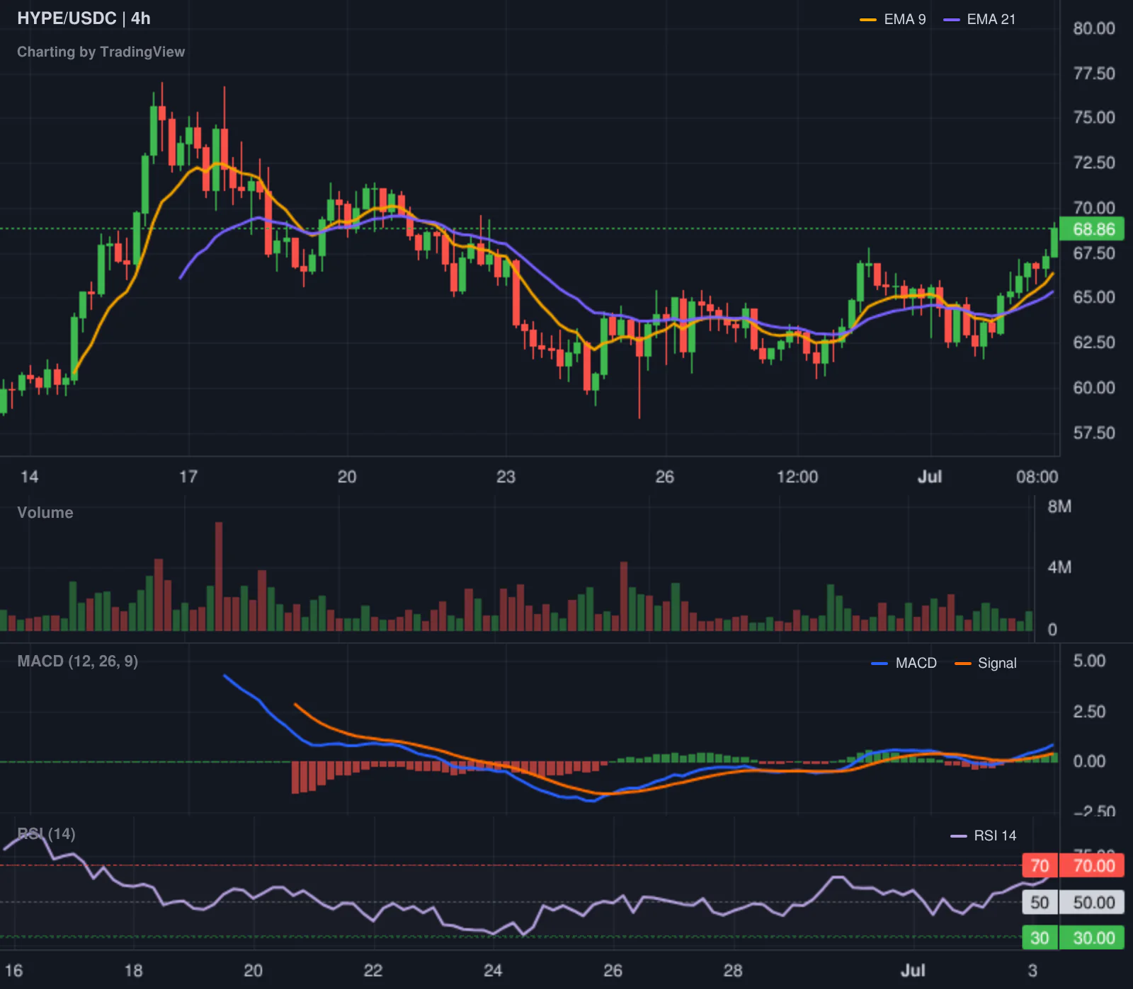Viewport: 1133px width, 989px height.
Task: Click the 12:00 time axis label
Action: pos(797,477)
